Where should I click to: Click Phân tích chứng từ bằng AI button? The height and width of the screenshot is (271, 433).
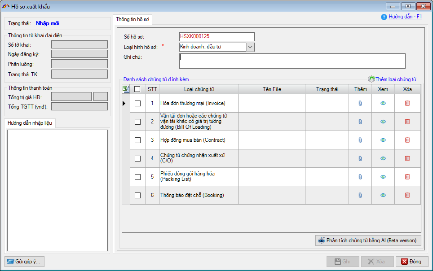coord(368,240)
